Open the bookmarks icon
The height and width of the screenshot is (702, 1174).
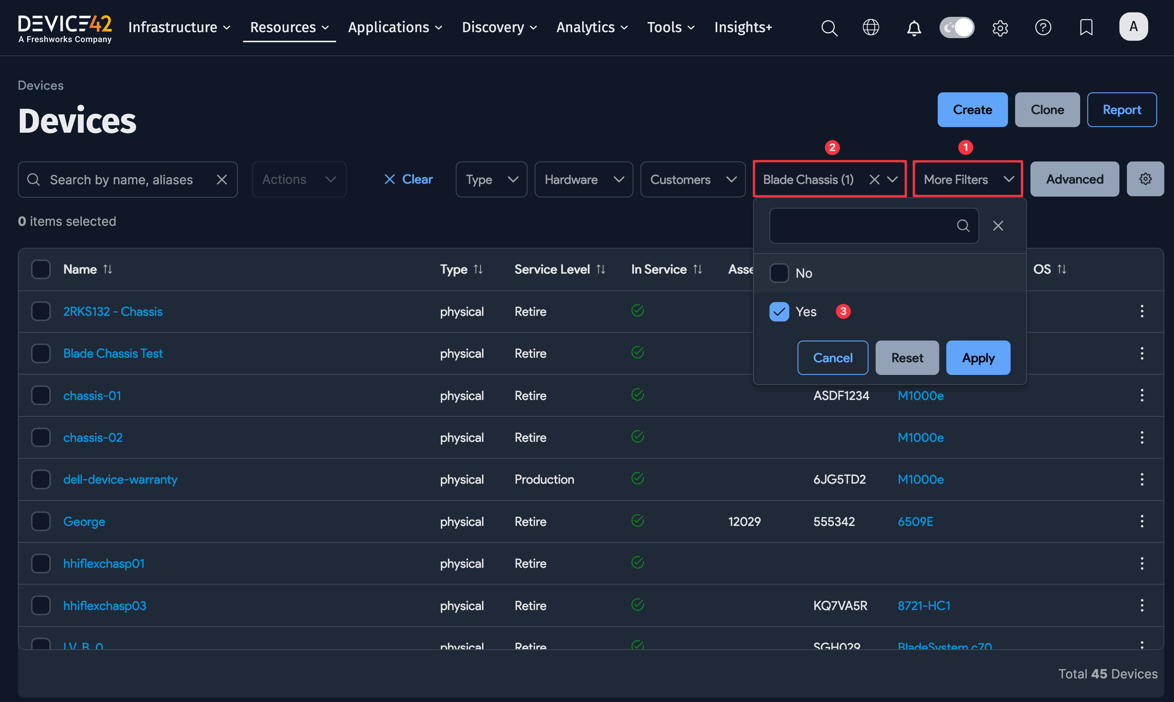(1085, 27)
